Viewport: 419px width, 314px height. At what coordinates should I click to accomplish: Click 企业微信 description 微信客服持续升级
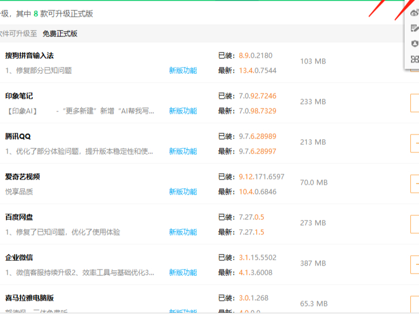(80, 272)
